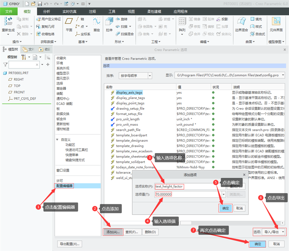Open the File (文件) menu tab
289x251 pixels.
coord(9,12)
